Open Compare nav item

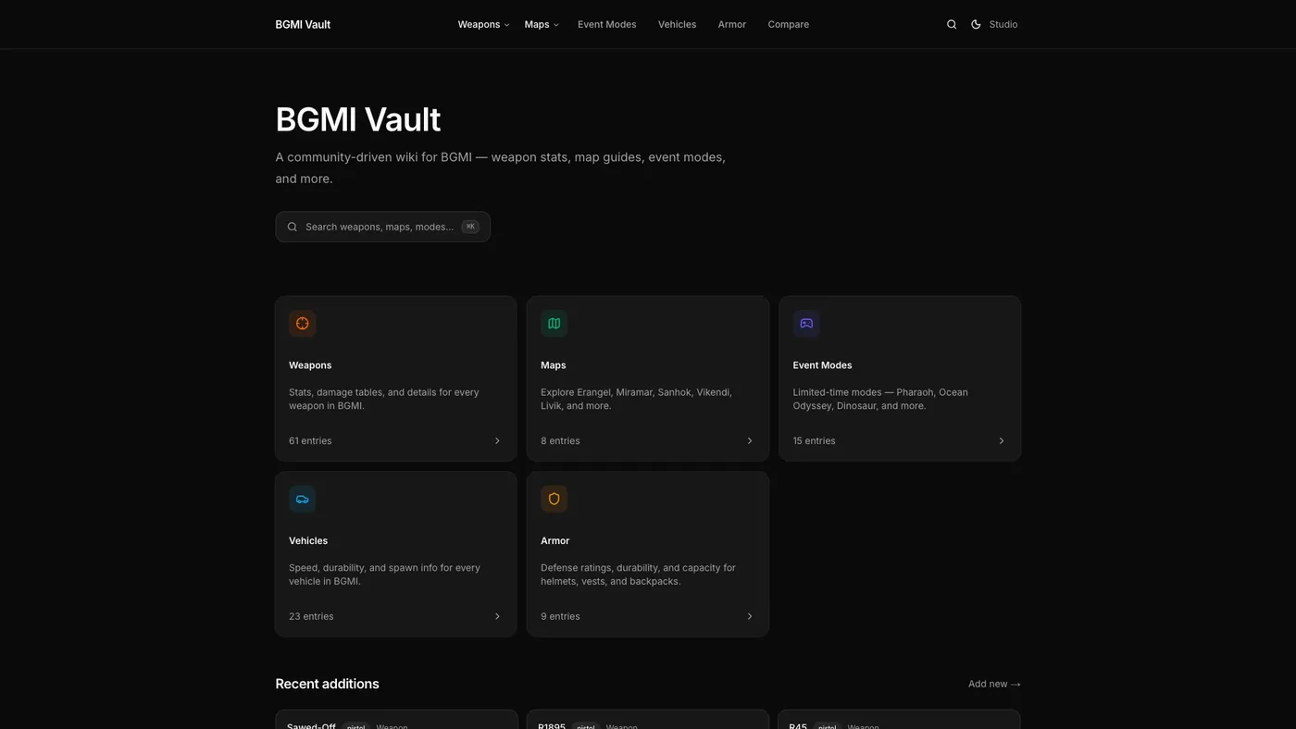click(789, 25)
